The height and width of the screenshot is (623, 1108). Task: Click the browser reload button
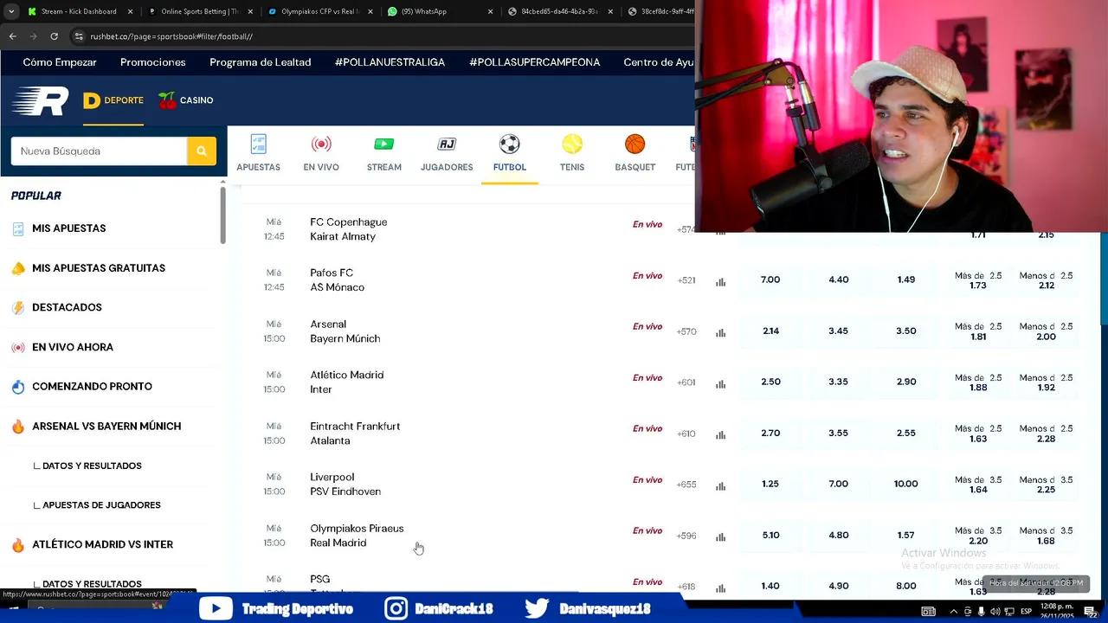54,36
